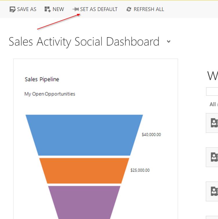The height and width of the screenshot is (219, 218).
Task: Click the Refresh All circular arrows icon
Action: pyautogui.click(x=129, y=9)
